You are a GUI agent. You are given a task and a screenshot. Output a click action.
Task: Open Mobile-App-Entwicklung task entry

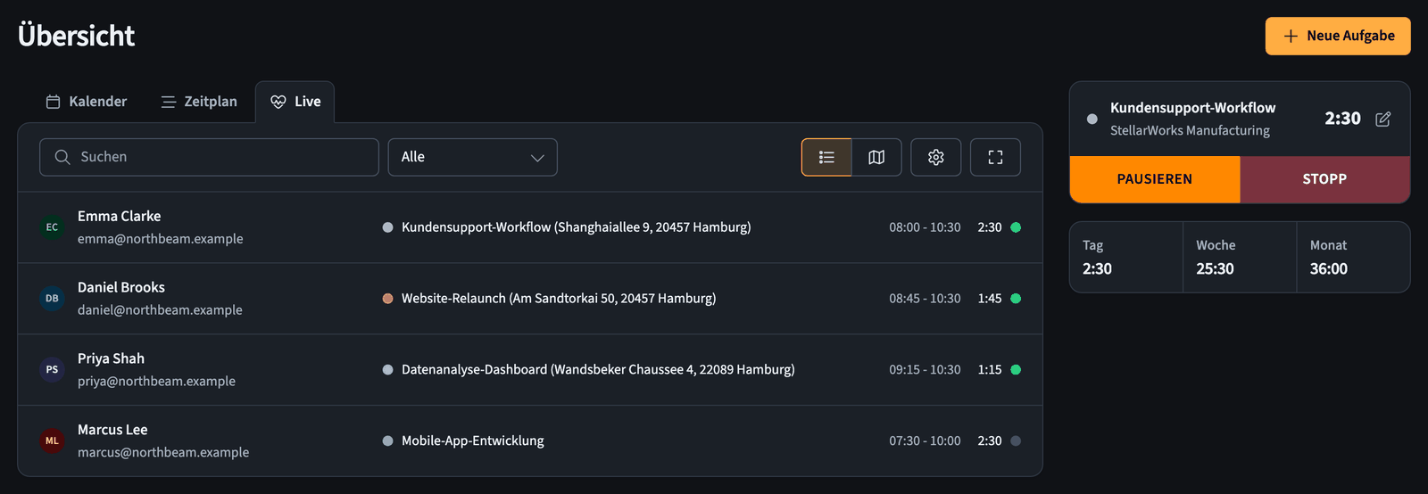(473, 440)
